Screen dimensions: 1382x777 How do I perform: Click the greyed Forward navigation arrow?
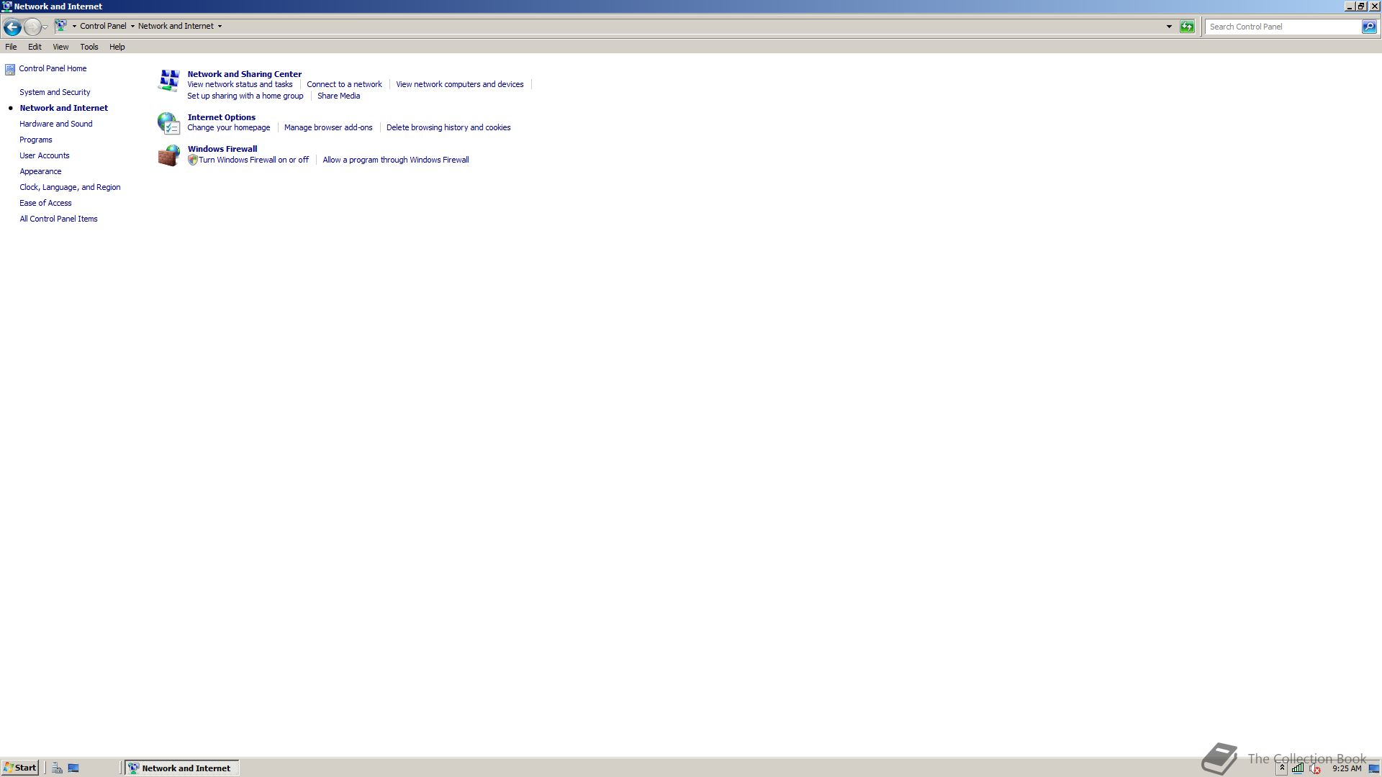pos(32,27)
